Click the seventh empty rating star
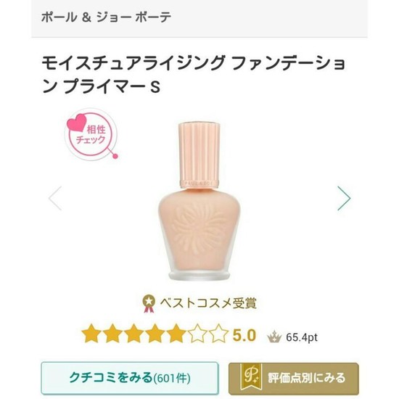The image size is (399, 399). (x=219, y=334)
